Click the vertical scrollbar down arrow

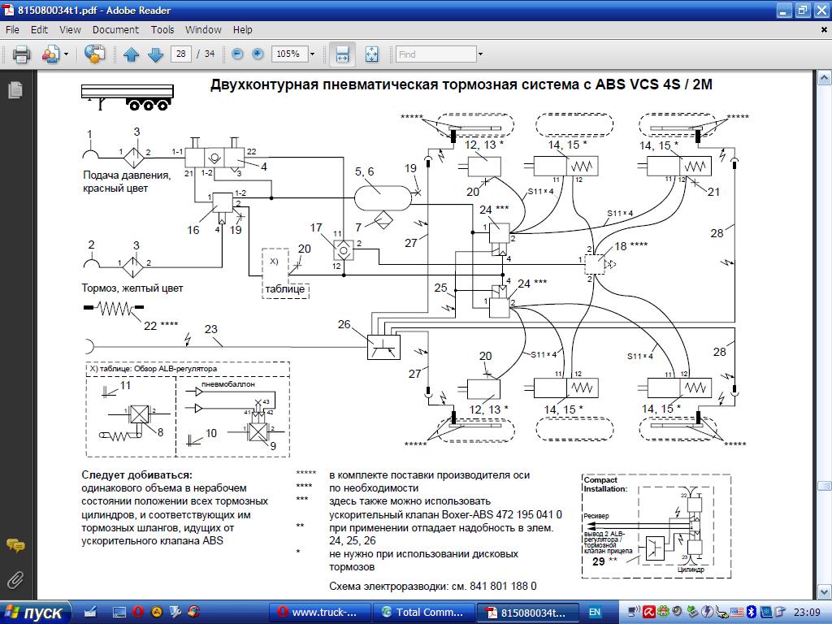[824, 591]
